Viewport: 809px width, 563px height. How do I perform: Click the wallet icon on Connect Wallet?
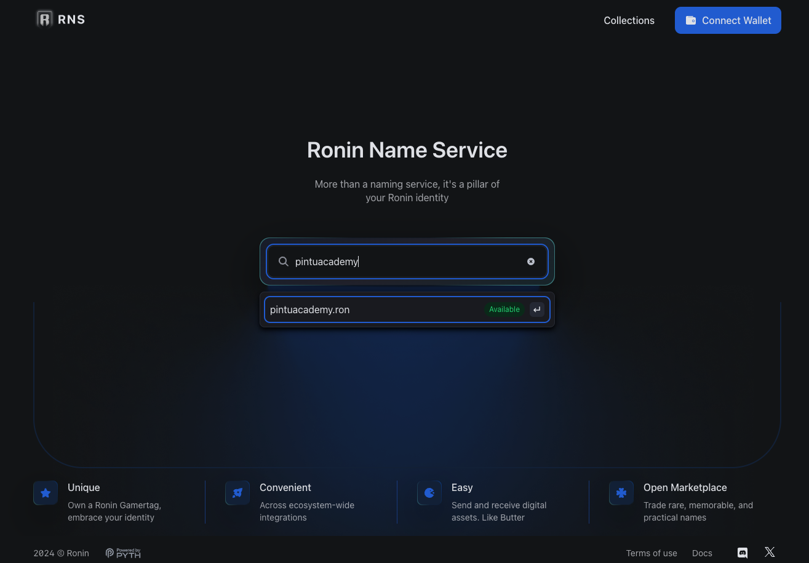point(691,20)
